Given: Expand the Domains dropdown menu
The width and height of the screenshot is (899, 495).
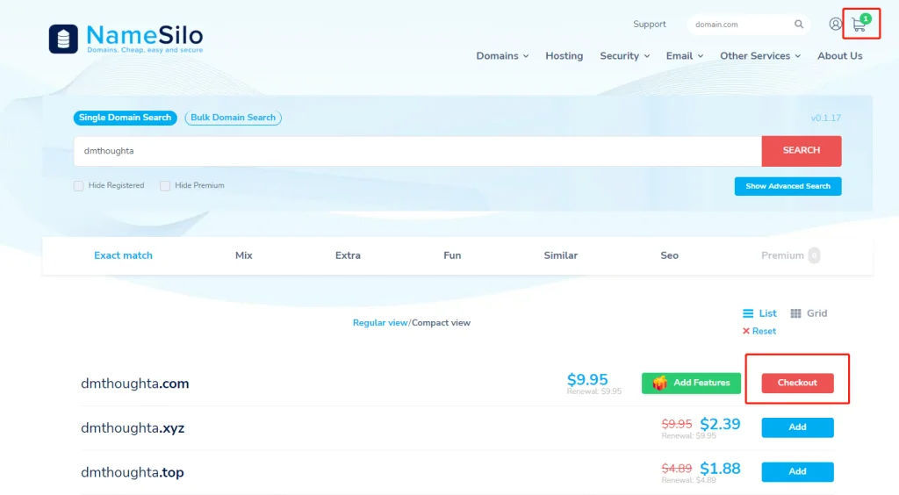Looking at the screenshot, I should [x=502, y=55].
